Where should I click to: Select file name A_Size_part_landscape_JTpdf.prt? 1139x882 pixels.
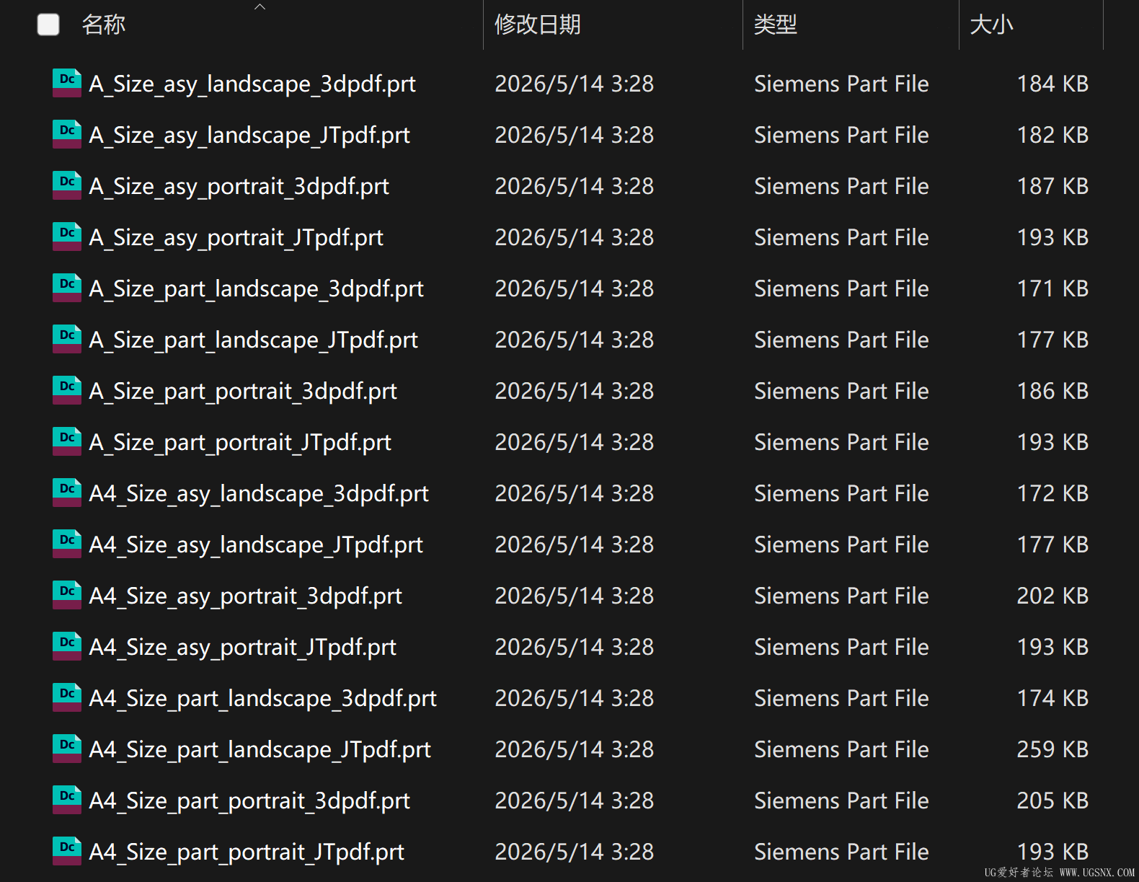coord(254,340)
